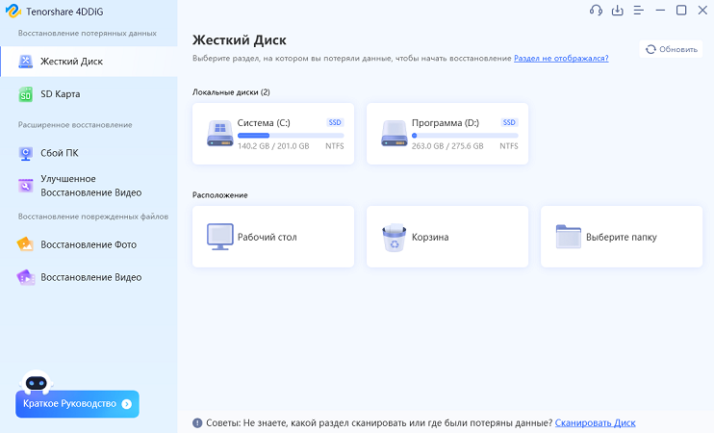Image resolution: width=714 pixels, height=433 pixels.
Task: Click the Расположение heading
Action: (220, 195)
